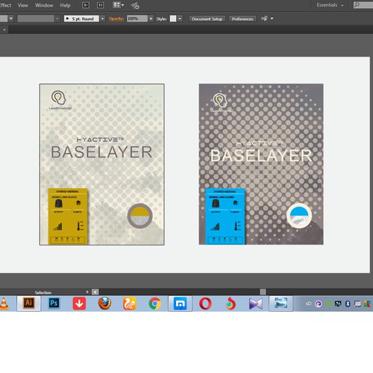Click the picture viewer taskbar icon
This screenshot has width=373, height=373.
pos(281,304)
